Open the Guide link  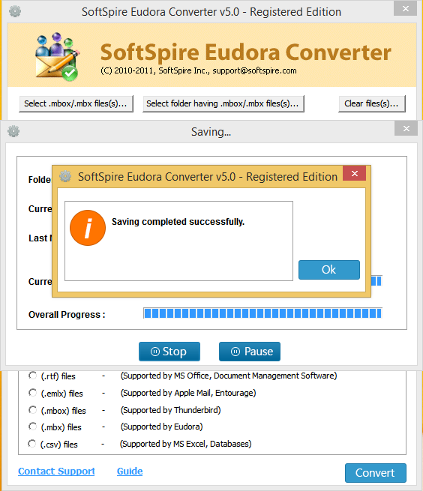130,472
